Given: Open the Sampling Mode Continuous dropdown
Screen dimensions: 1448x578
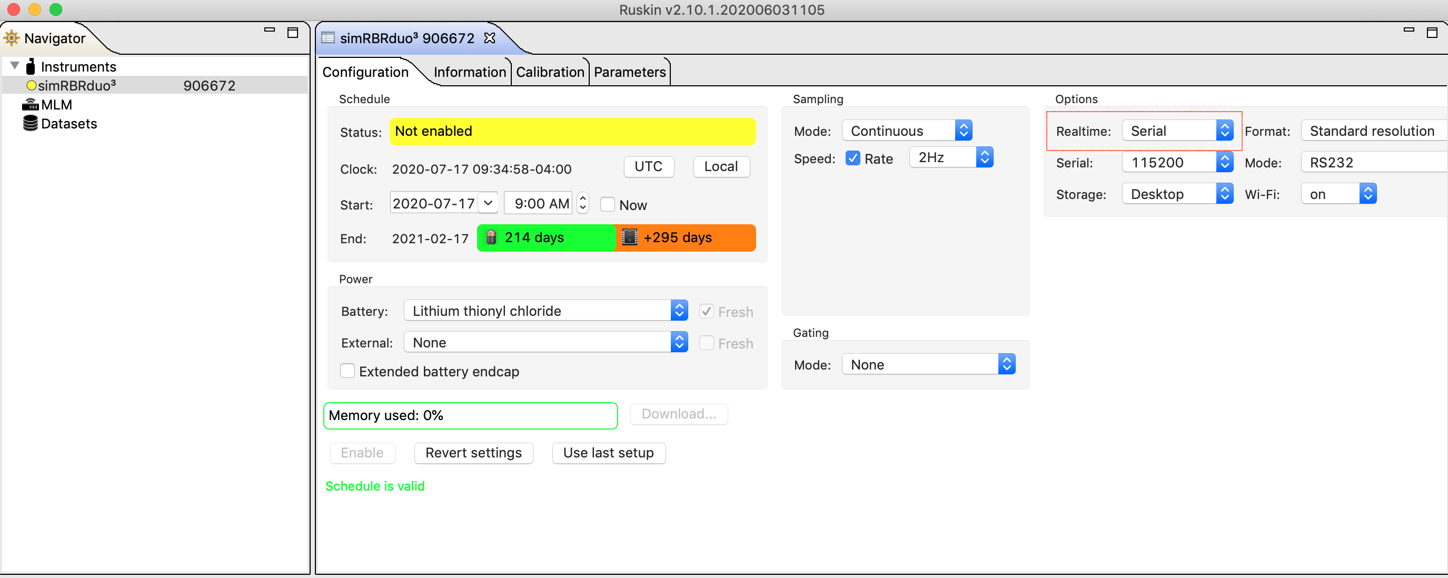Looking at the screenshot, I should [906, 131].
